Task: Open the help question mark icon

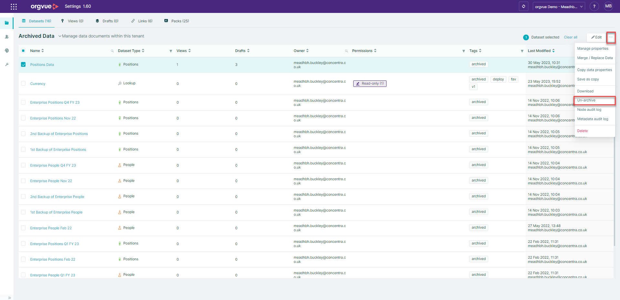Action: click(594, 6)
